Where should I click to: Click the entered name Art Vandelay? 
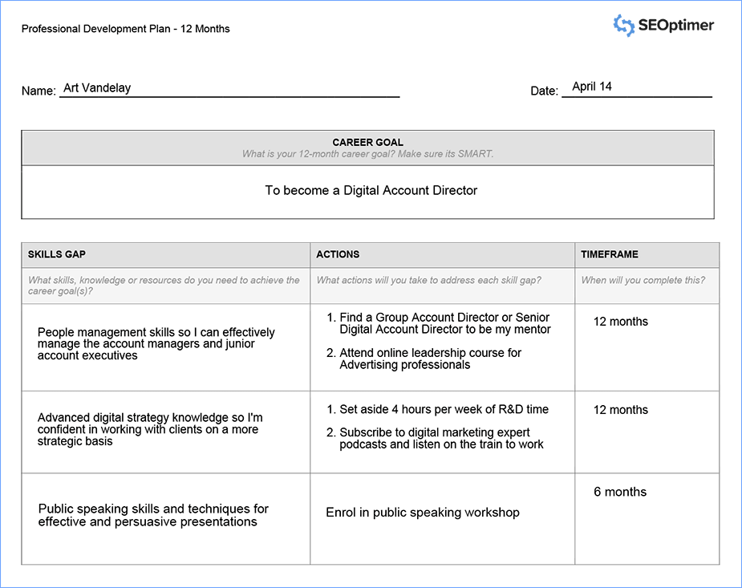97,88
